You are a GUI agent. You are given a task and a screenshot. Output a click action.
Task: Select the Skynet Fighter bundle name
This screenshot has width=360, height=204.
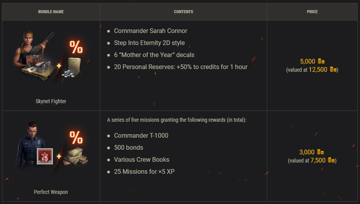pyautogui.click(x=51, y=101)
